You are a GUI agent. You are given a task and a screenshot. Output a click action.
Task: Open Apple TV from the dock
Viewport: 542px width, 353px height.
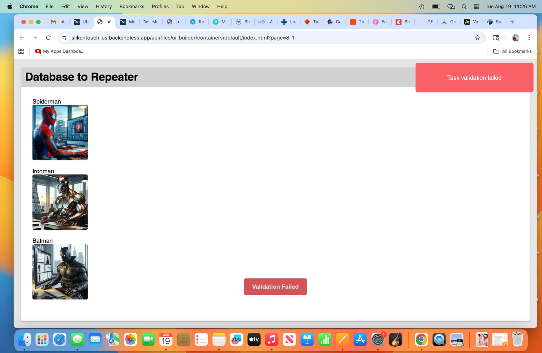254,339
